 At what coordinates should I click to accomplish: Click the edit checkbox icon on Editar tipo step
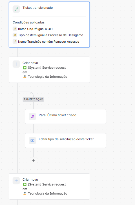[x=32, y=141]
